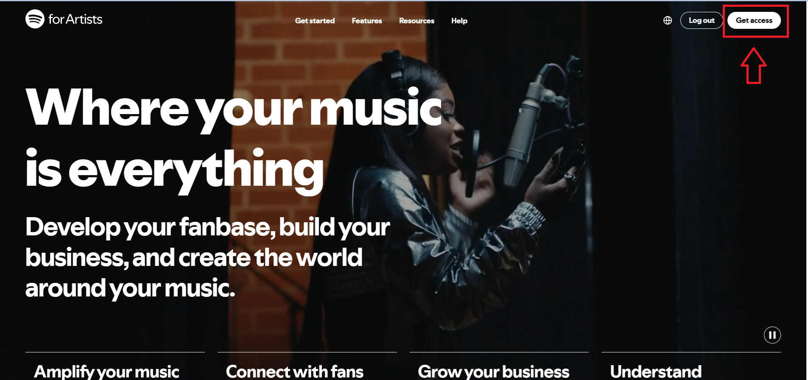Pause the background video
Image resolution: width=808 pixels, height=380 pixels.
click(x=772, y=335)
